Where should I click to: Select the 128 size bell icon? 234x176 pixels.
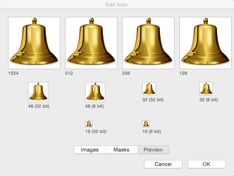pos(205,43)
